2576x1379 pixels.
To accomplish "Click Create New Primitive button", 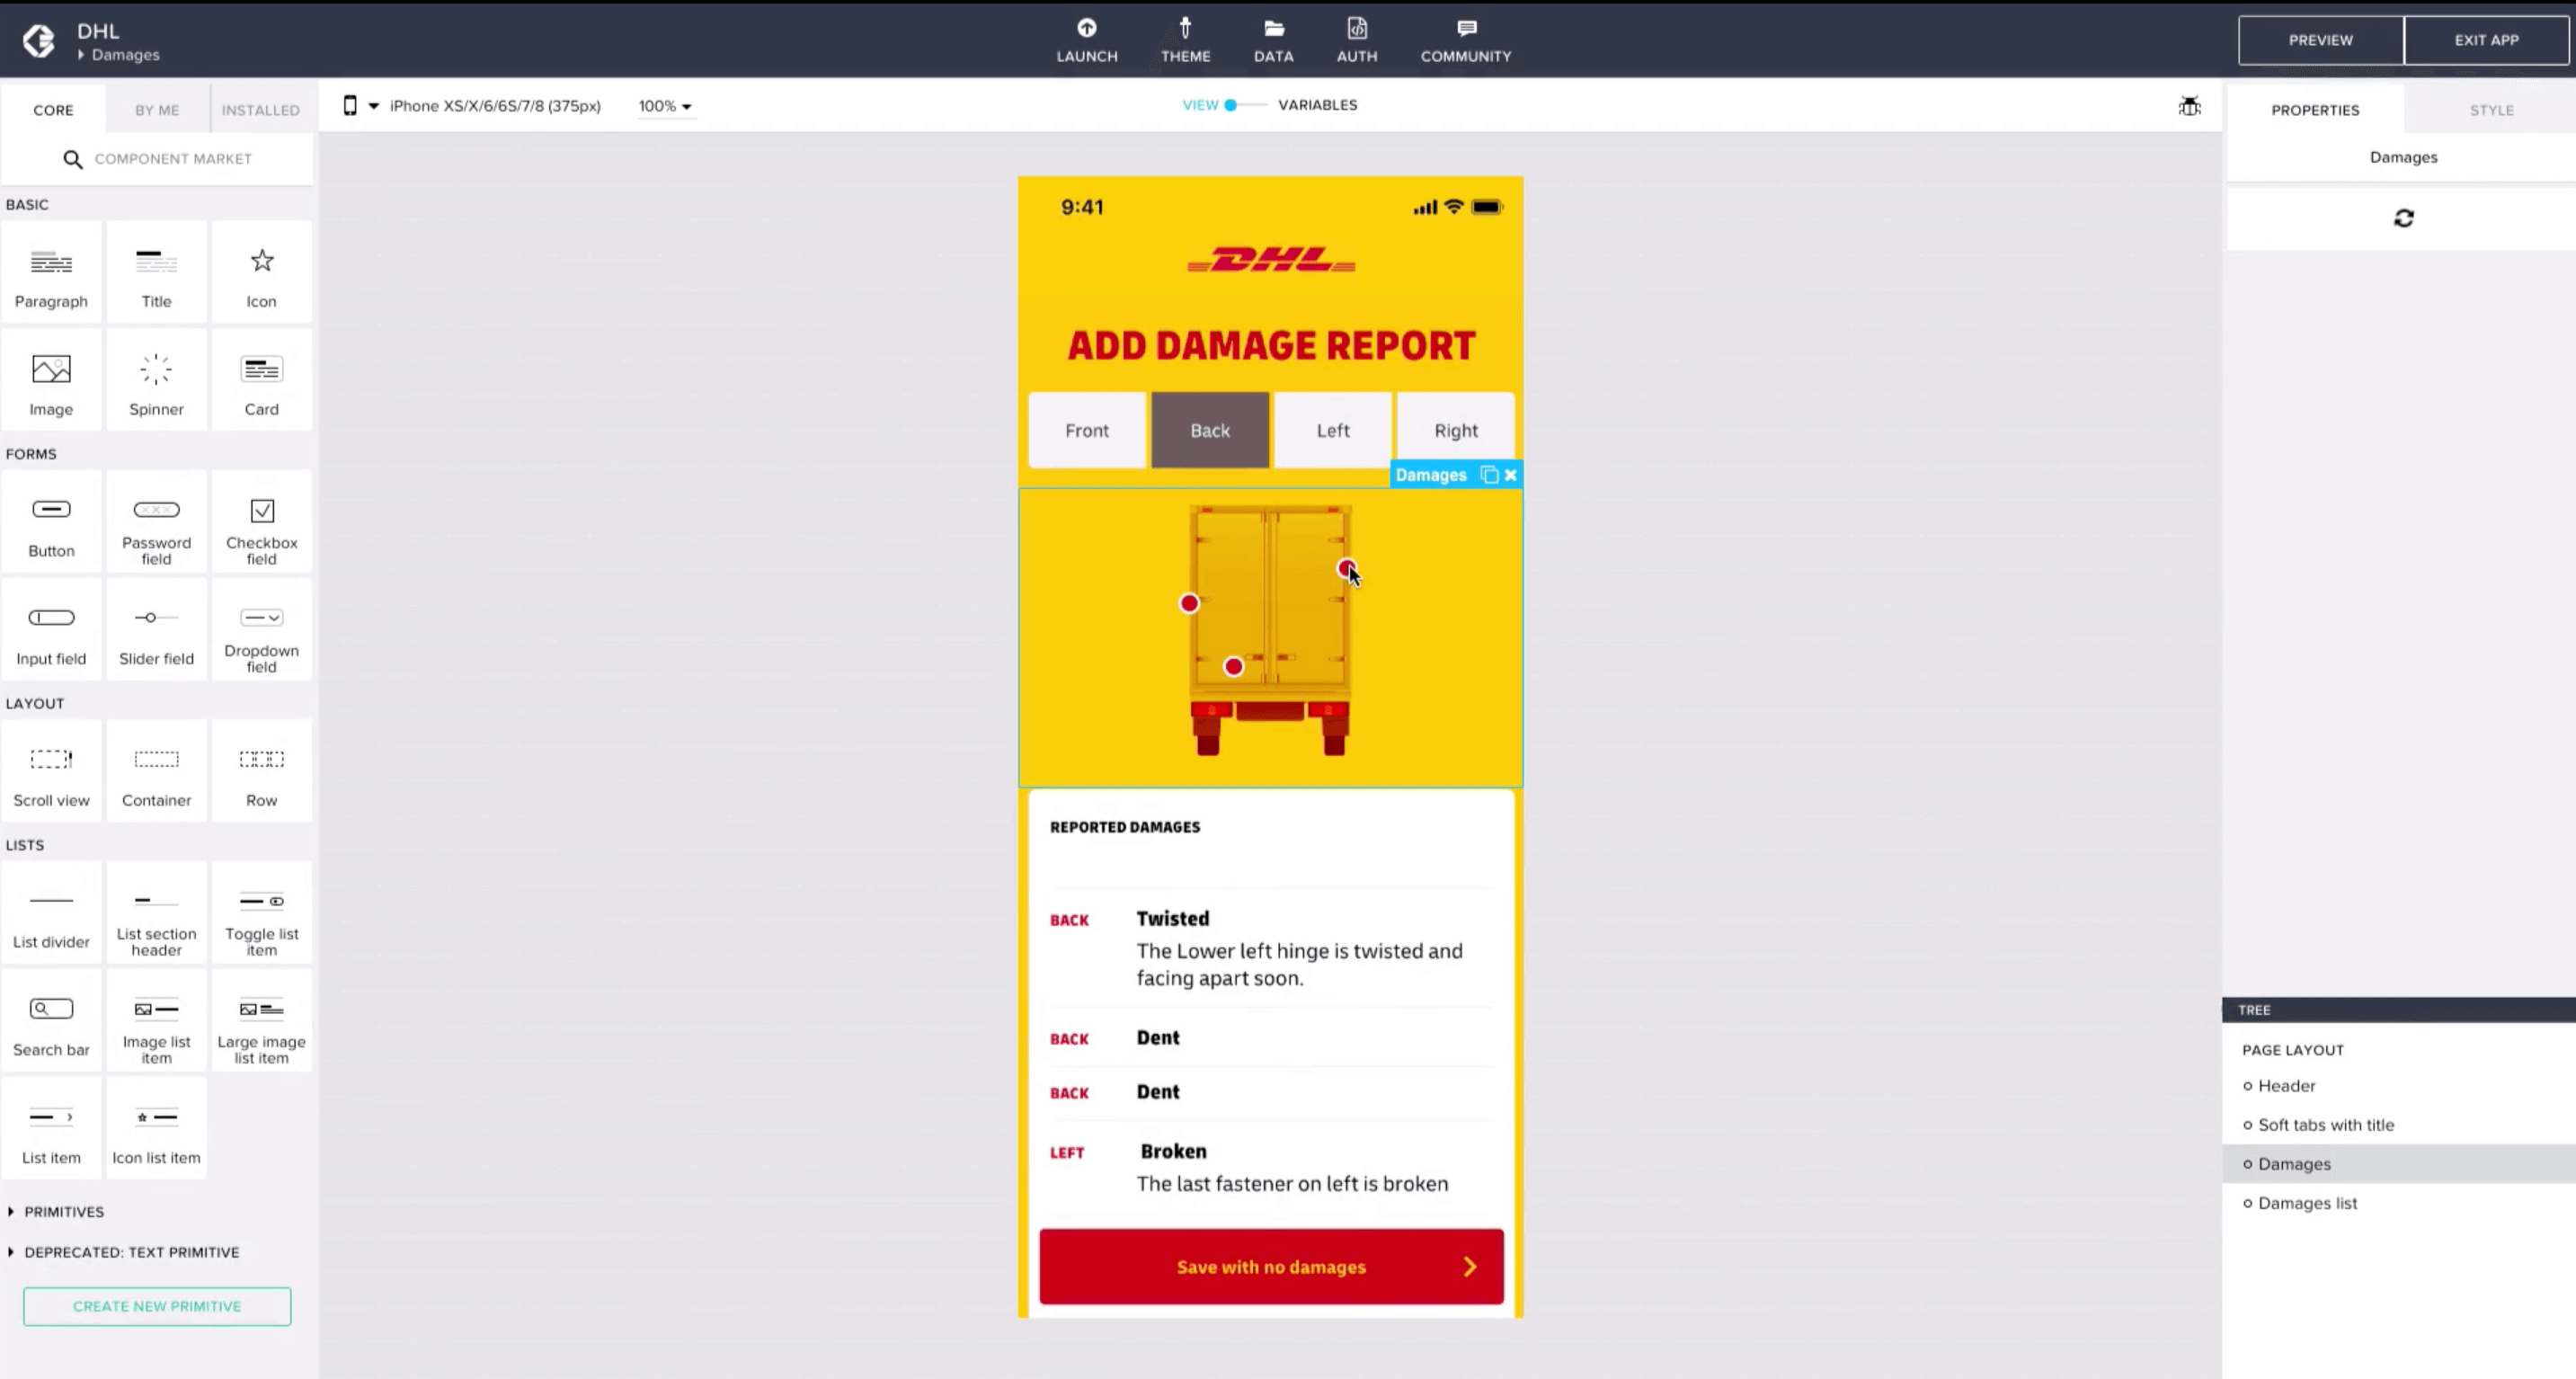I will pos(157,1306).
